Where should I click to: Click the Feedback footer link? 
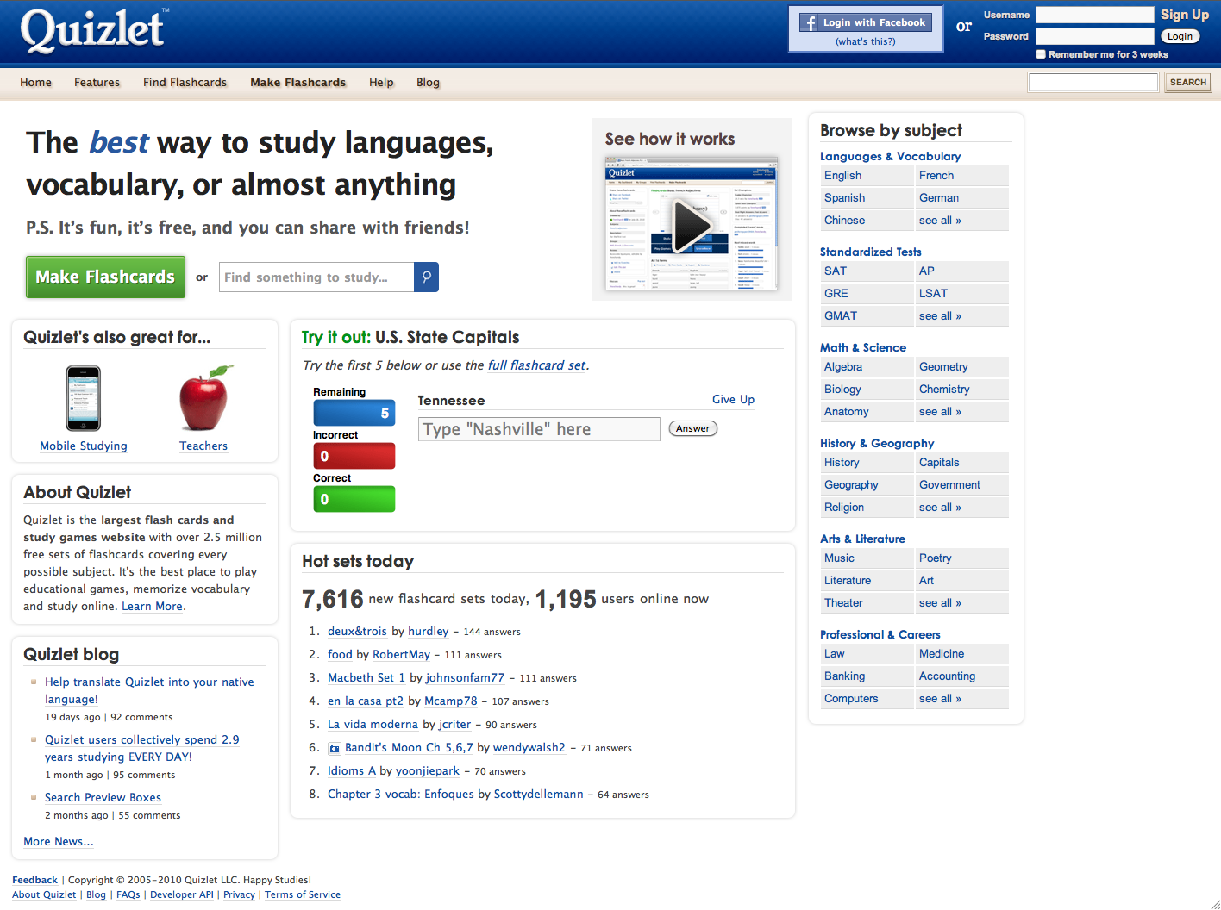[x=35, y=880]
